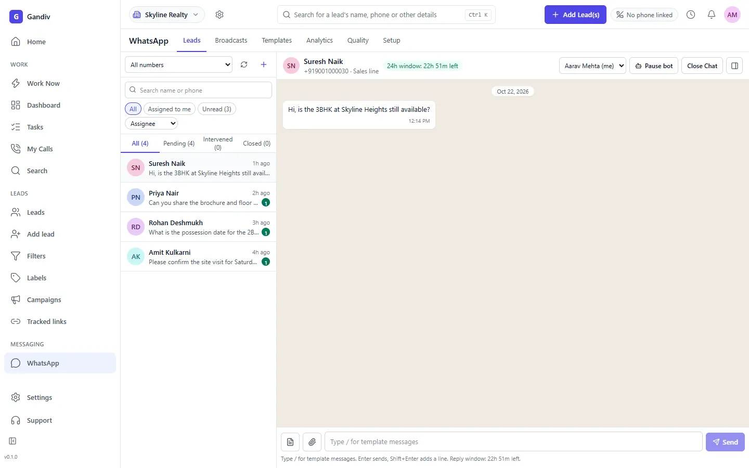Toggle the Assigned to me filter
This screenshot has width=749, height=468.
(x=169, y=109)
